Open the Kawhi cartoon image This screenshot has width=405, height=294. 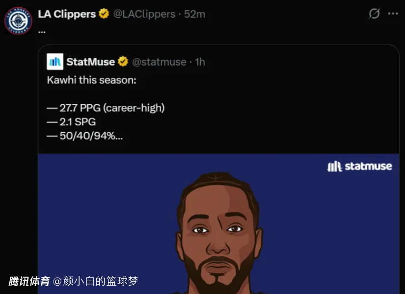point(218,224)
